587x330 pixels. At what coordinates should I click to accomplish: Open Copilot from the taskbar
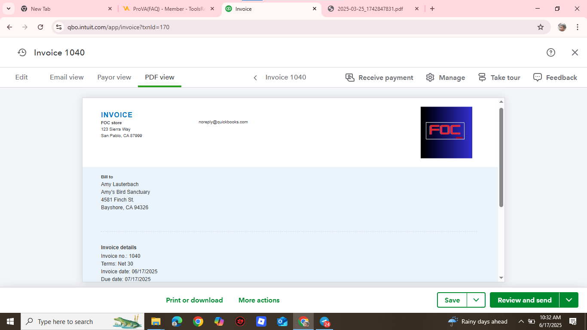(x=219, y=321)
